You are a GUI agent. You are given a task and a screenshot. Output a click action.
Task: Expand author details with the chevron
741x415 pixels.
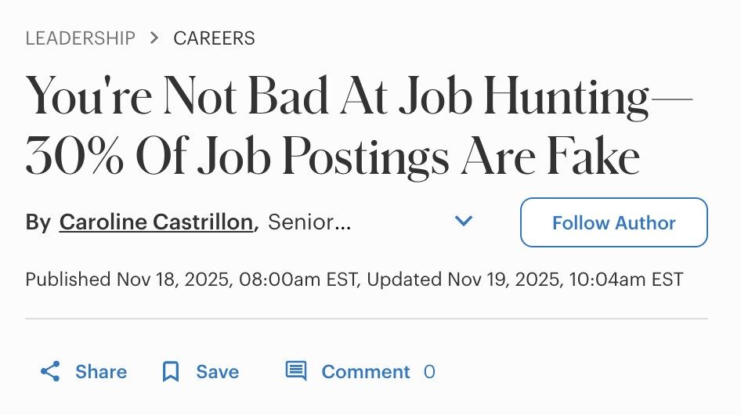[464, 222]
